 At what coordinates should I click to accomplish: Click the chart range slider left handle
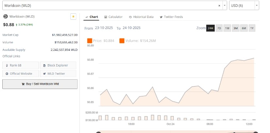[x=98, y=132]
